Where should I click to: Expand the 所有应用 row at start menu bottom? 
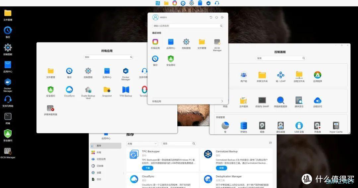pos(188,101)
